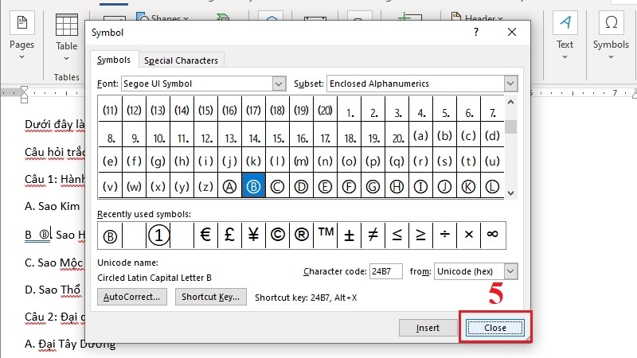Open the Pages ribbon icon
637x358 pixels.
pos(22,23)
